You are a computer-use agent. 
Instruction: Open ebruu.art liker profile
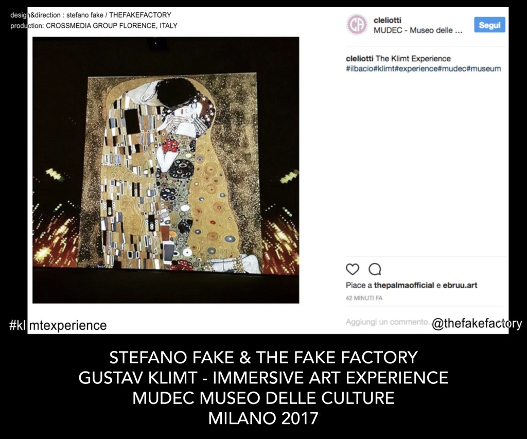(460, 286)
